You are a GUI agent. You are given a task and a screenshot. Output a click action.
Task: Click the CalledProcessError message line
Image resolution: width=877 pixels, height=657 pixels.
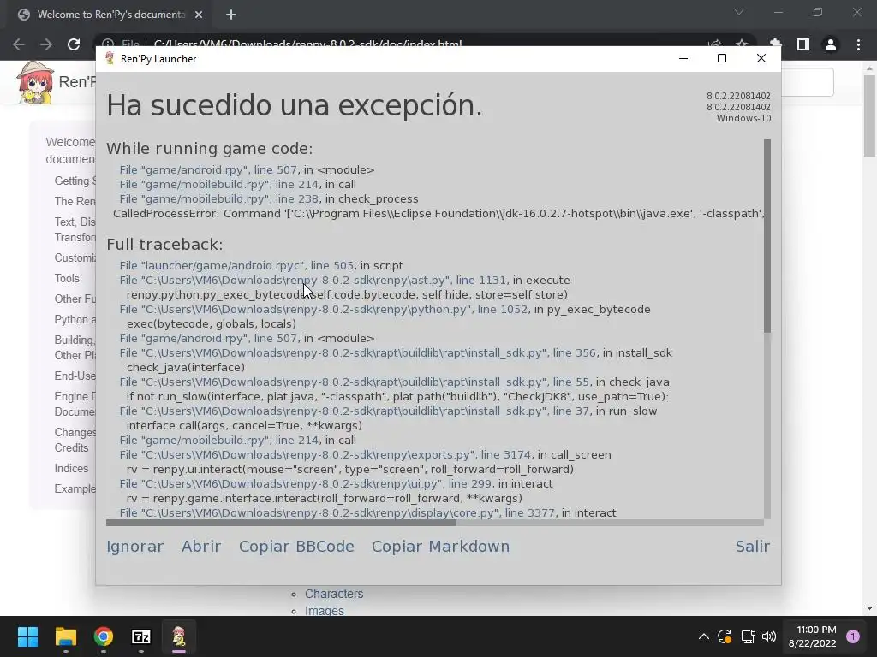click(438, 213)
